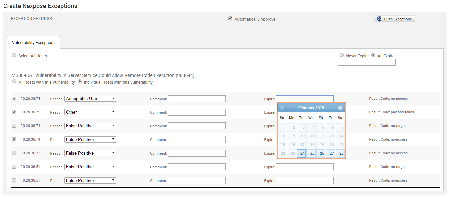Click the Push Exceptions button
This screenshot has width=450, height=197.
click(x=395, y=19)
